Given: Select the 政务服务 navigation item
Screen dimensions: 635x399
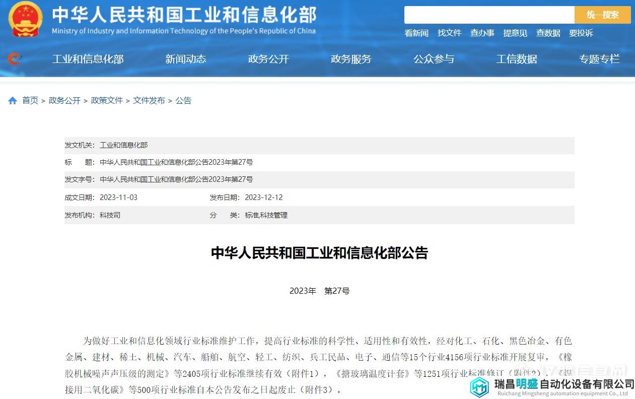Looking at the screenshot, I should (351, 59).
